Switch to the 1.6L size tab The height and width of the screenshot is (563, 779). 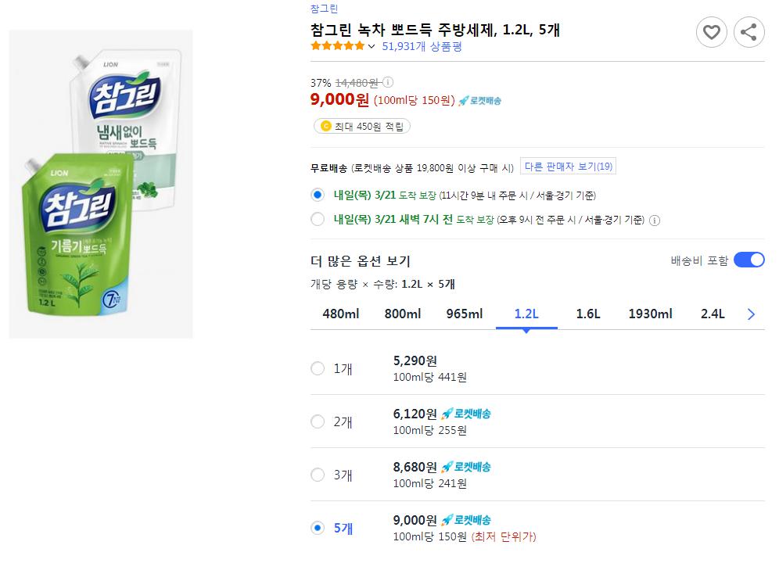[588, 314]
